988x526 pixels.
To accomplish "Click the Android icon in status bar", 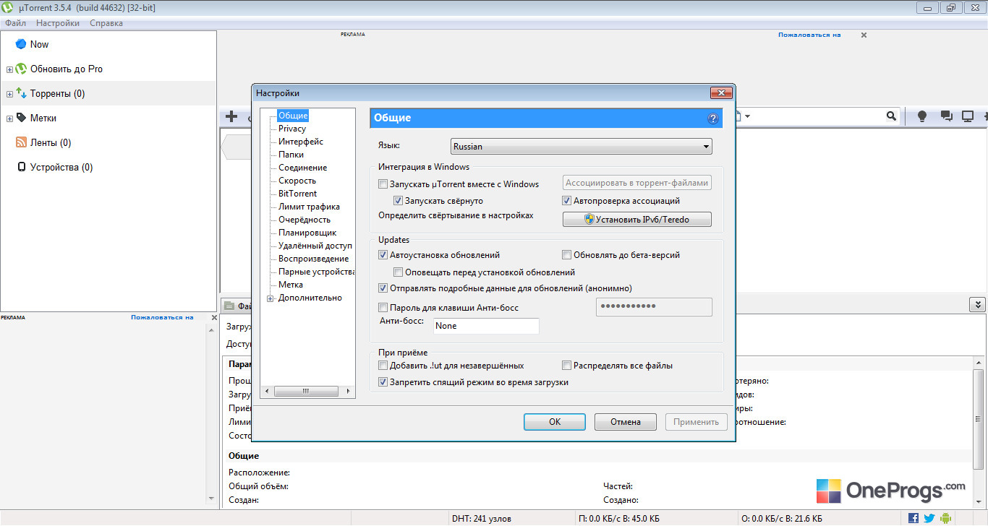I will [945, 518].
